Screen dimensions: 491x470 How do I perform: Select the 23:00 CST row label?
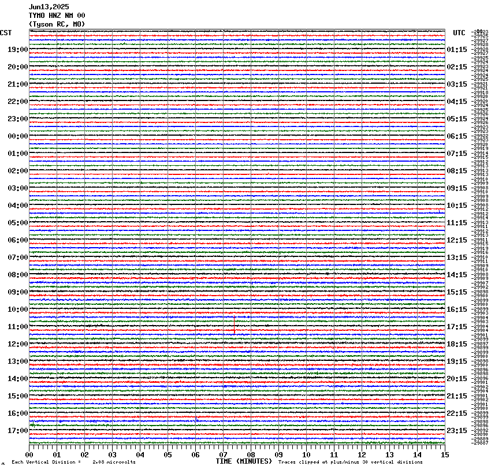pos(18,119)
